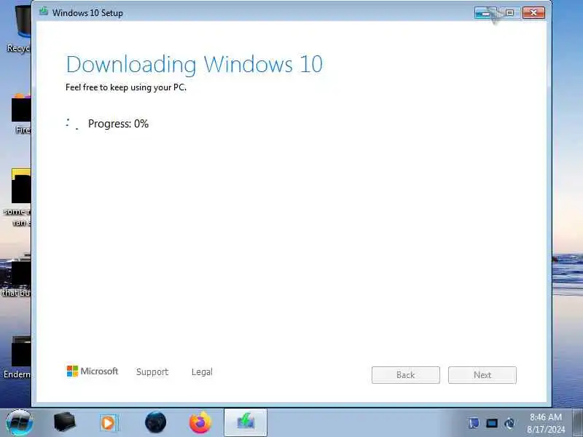Click the Show desktop strip
583x437 pixels.
click(x=577, y=422)
